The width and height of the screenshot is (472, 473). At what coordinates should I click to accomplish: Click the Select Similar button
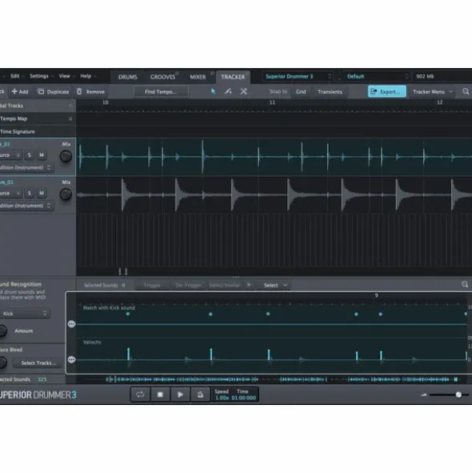click(x=225, y=285)
